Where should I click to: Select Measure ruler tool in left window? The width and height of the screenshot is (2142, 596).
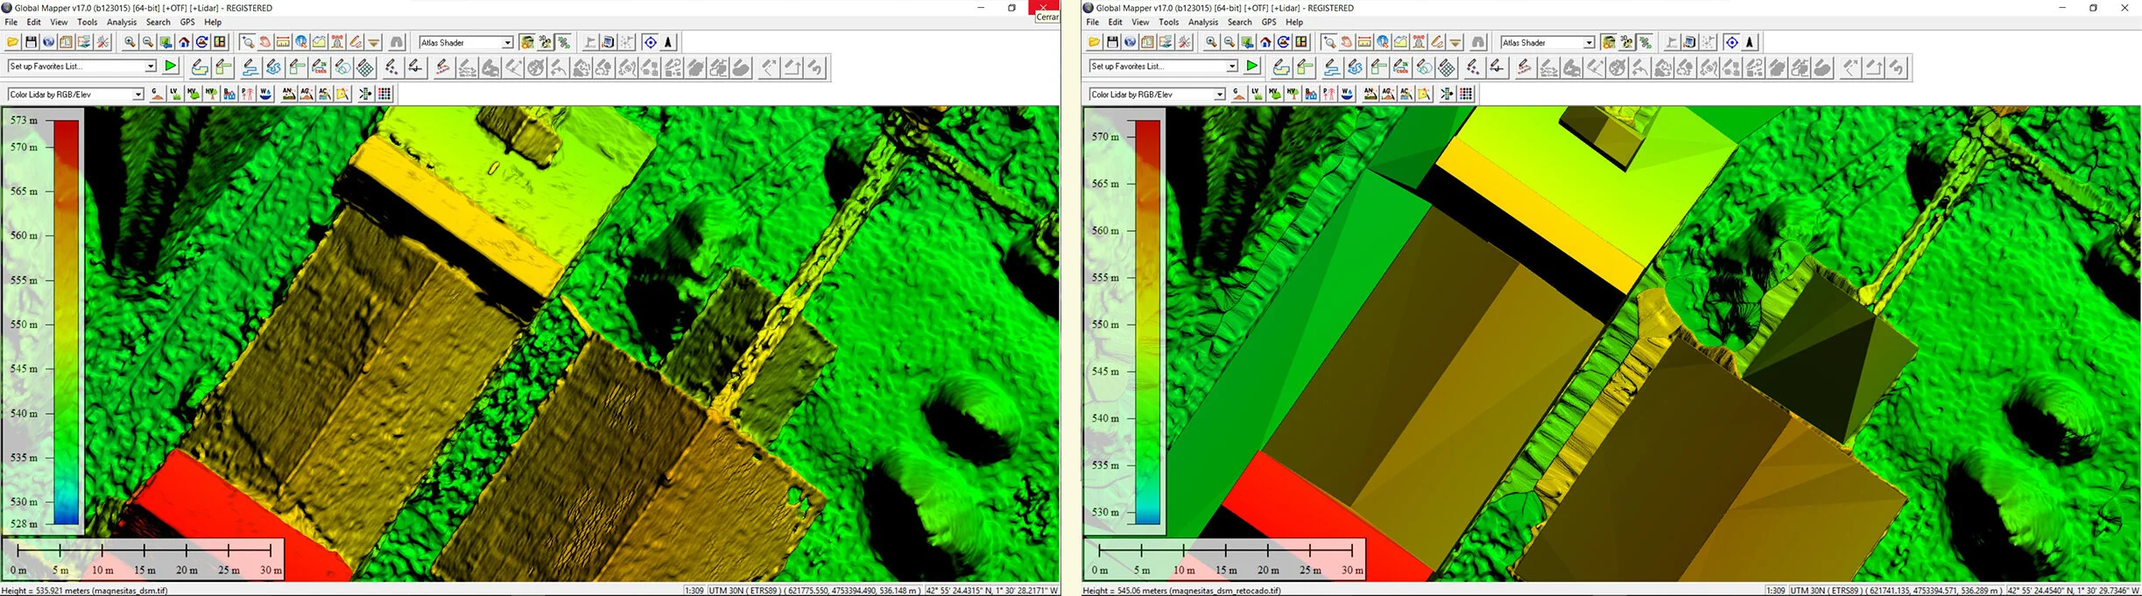click(283, 42)
